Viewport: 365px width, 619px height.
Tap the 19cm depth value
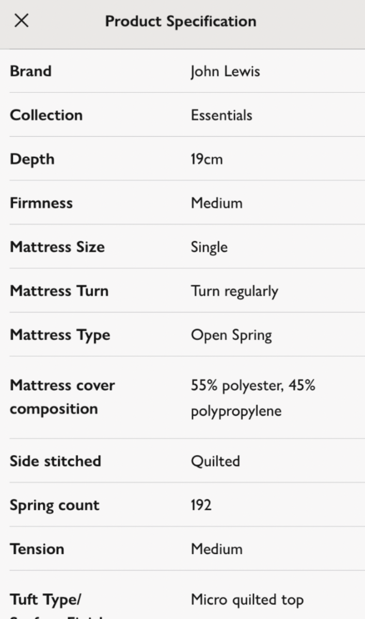(x=207, y=159)
